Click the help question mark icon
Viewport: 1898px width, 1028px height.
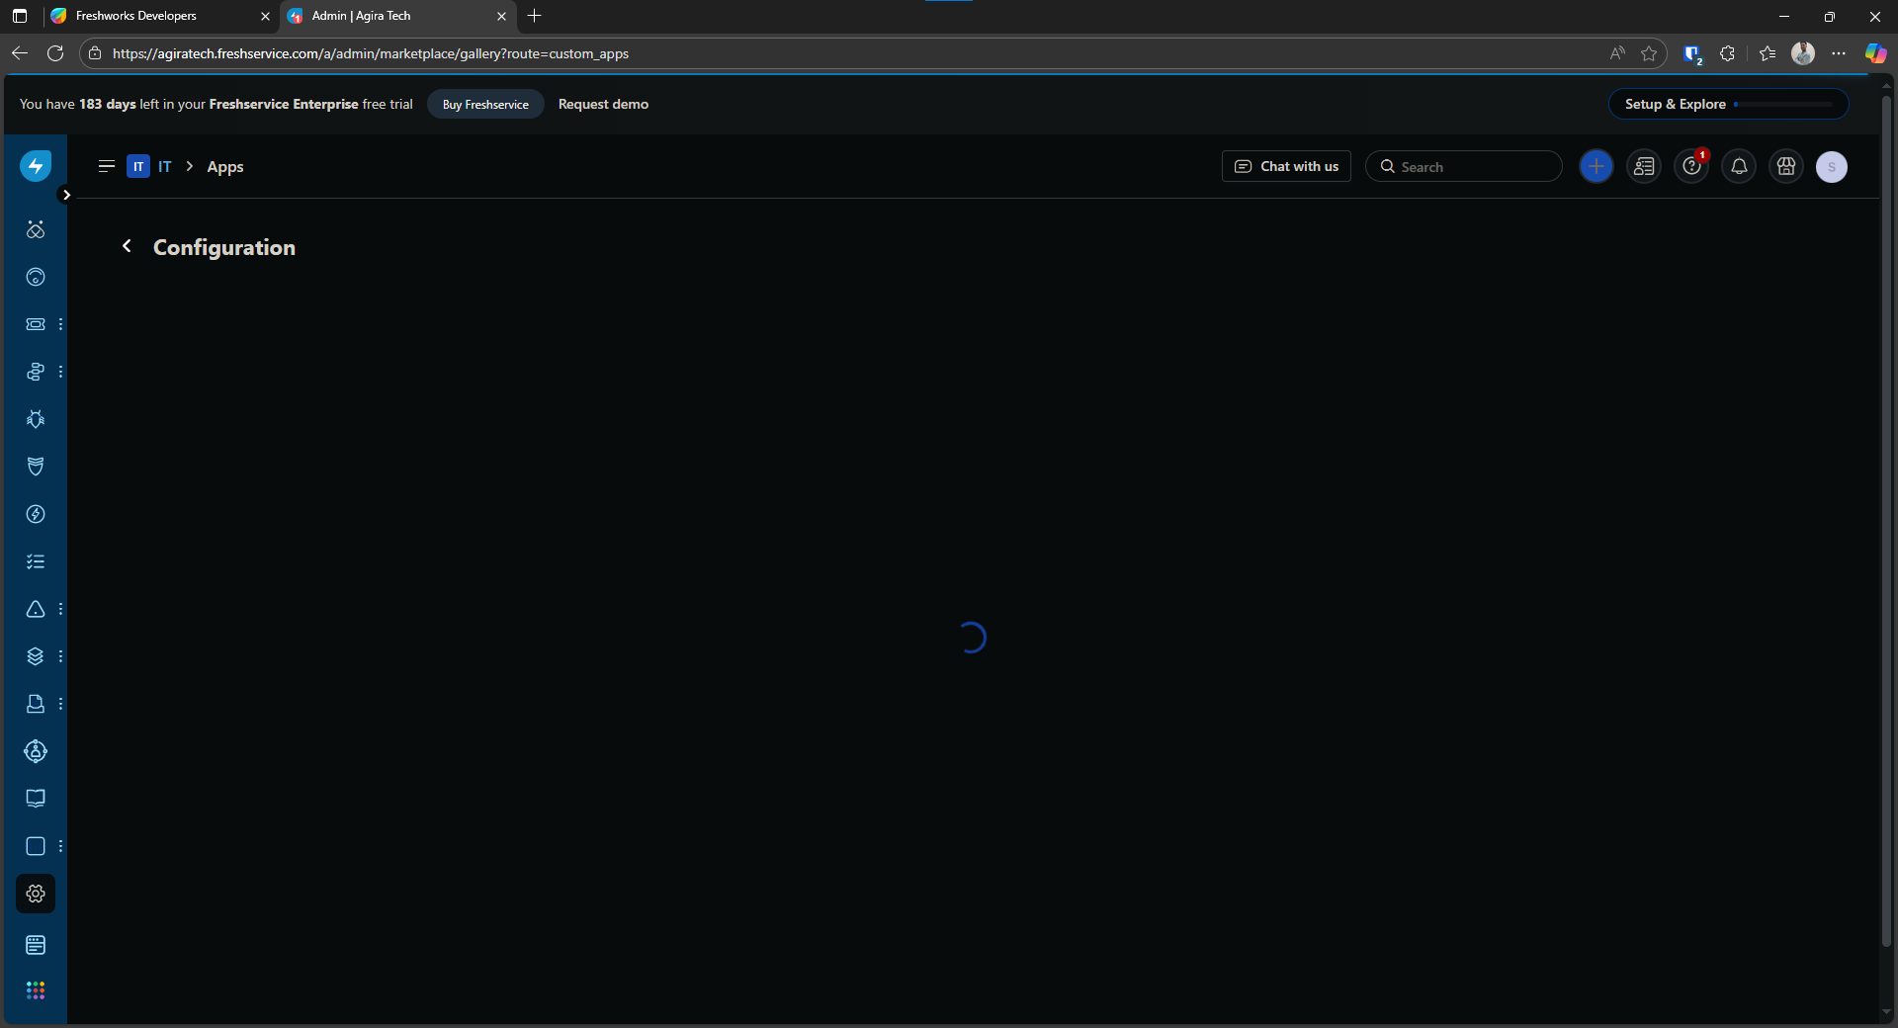tap(1691, 167)
